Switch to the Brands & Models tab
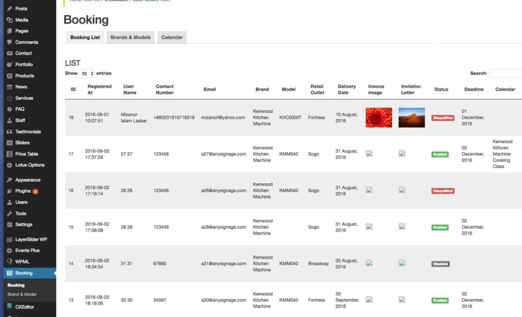The image size is (522, 317). pos(130,37)
